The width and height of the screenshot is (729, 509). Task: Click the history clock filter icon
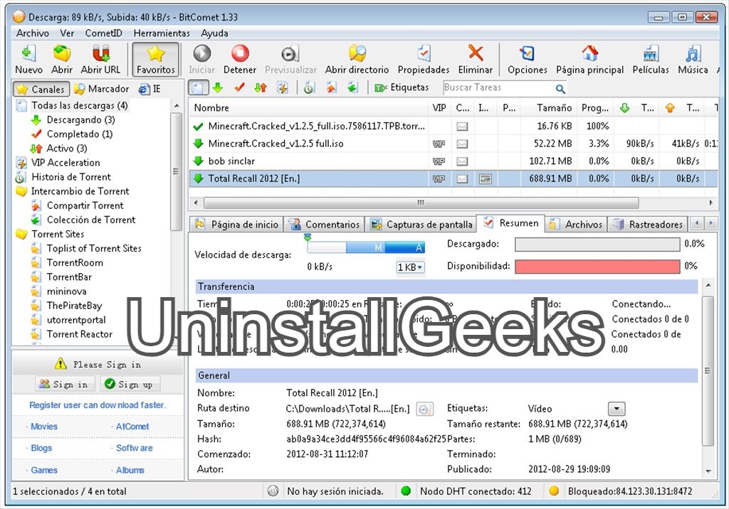(309, 87)
